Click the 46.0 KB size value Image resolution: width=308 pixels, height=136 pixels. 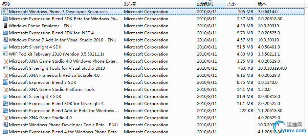pyautogui.click(x=245, y=68)
